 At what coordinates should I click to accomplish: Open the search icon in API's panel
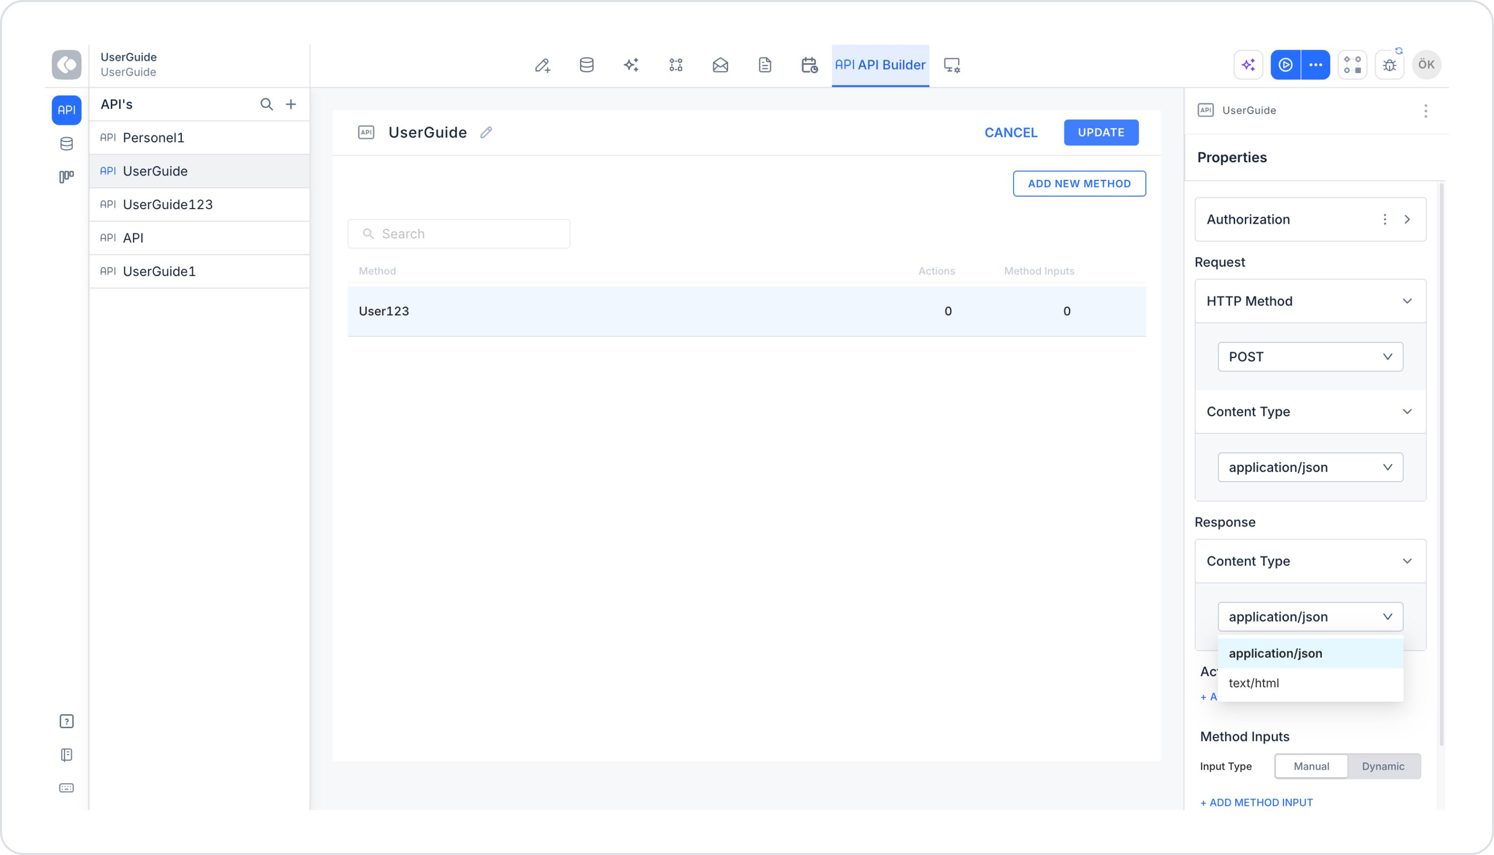click(267, 104)
